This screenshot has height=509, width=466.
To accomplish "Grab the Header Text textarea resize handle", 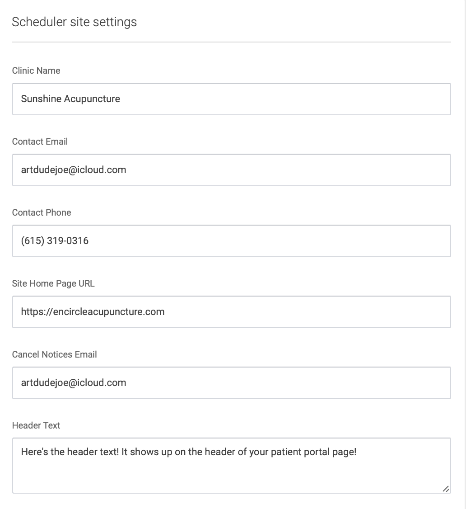I will coord(446,489).
